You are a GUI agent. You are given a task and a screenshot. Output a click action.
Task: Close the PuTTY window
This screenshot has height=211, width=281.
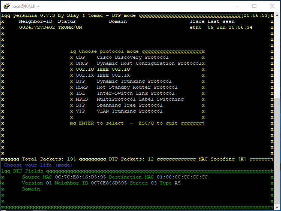(272, 6)
